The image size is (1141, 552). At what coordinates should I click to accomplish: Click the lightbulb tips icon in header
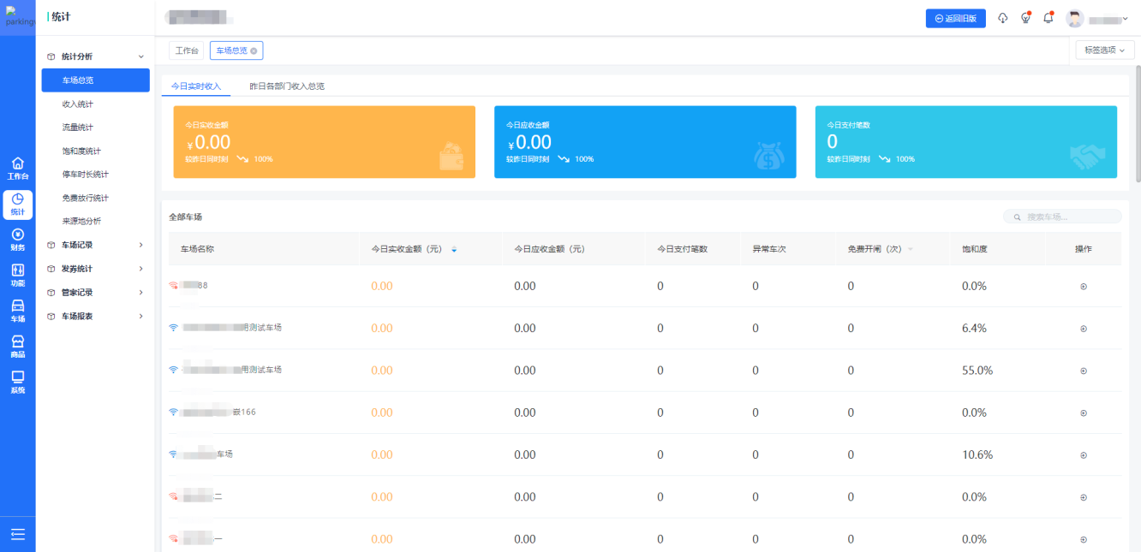[x=1025, y=18]
